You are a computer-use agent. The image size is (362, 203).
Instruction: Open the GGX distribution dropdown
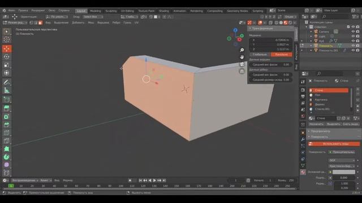[x=342, y=160]
